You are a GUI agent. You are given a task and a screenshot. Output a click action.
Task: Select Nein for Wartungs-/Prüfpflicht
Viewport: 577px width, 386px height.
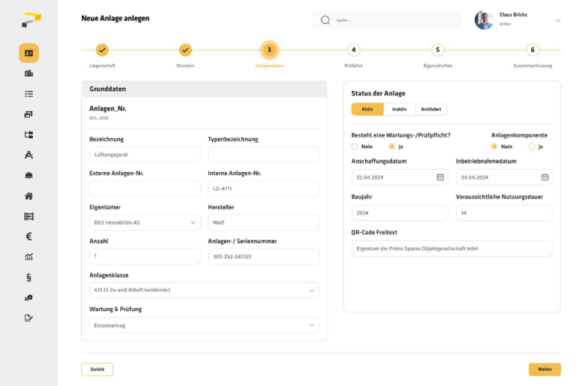tap(355, 146)
